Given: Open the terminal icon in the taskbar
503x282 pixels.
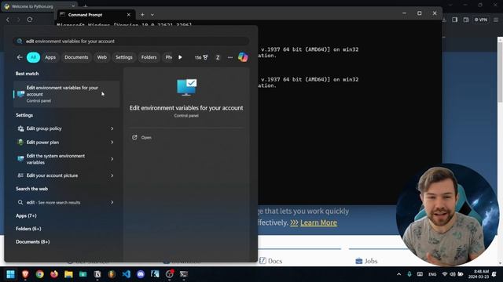Looking at the screenshot, I should coord(183,274).
